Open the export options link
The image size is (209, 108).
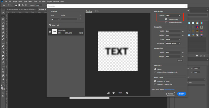coord(169,90)
